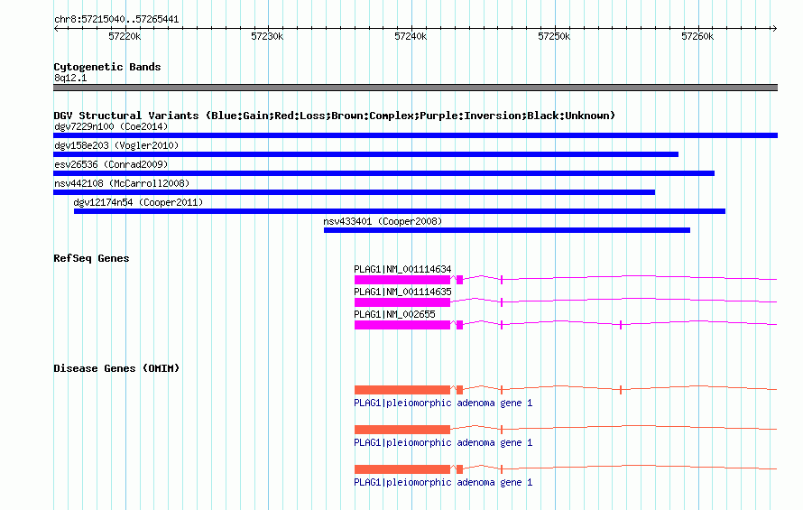Select the dgv158e203 (Vogler2010) blue bar
This screenshot has width=803, height=510.
[x=365, y=154]
